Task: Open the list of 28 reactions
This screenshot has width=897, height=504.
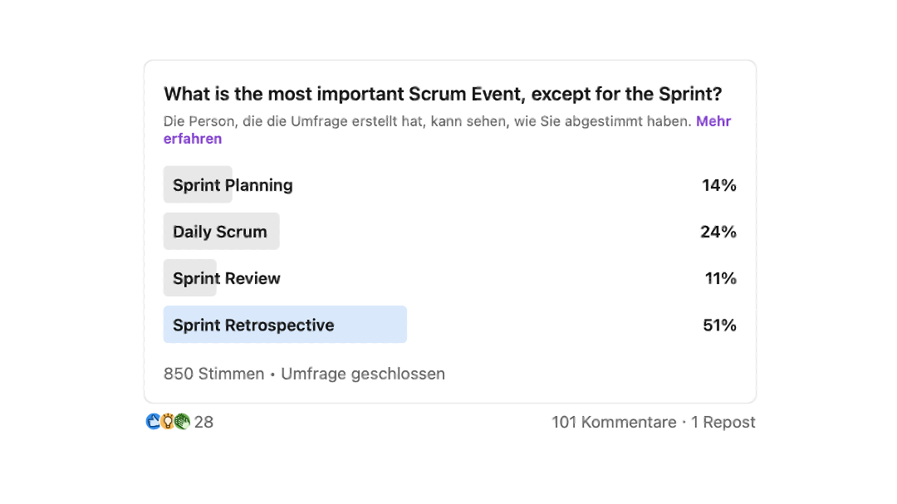Action: tap(203, 422)
